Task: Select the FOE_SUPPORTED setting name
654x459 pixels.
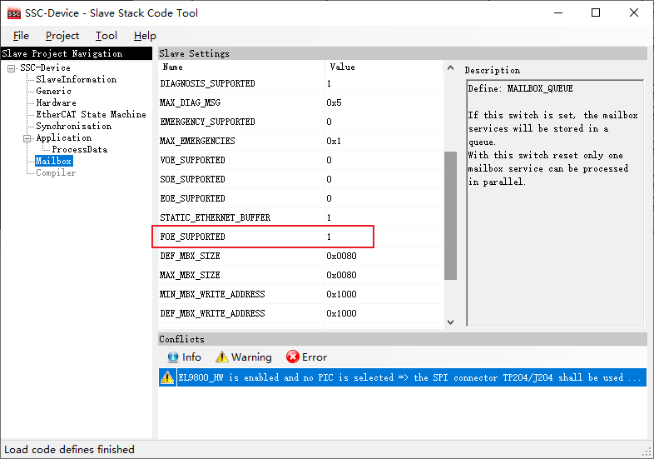Action: pyautogui.click(x=192, y=237)
